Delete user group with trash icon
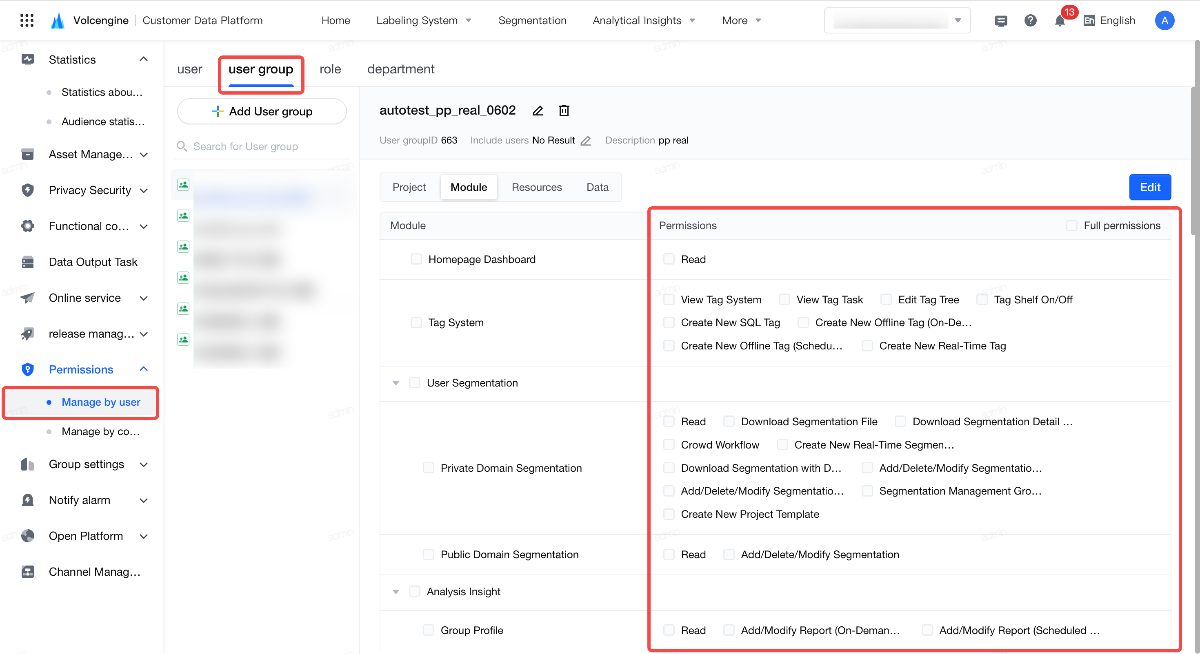Screen dimensions: 1200x654 (564, 111)
